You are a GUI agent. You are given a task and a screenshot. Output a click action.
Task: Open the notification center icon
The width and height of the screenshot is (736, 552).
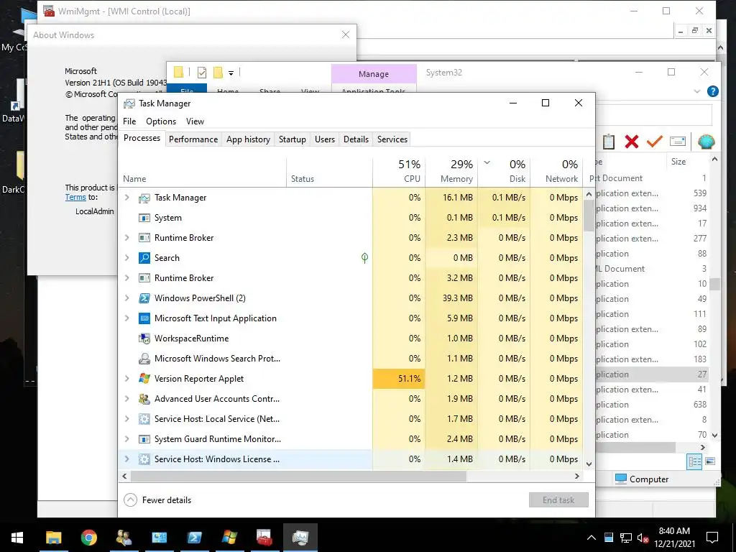pos(712,538)
